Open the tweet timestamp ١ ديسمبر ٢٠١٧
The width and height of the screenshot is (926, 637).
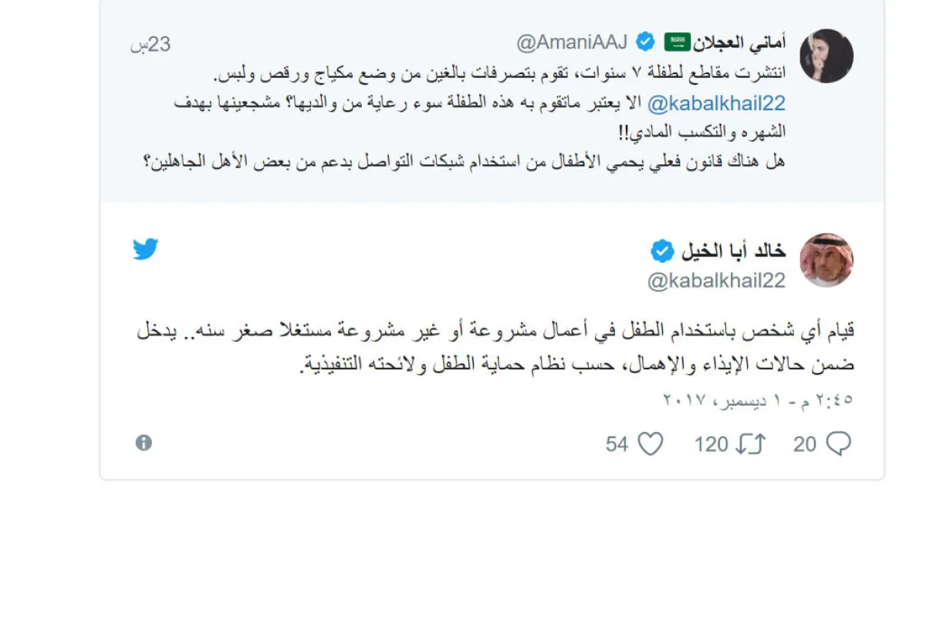click(758, 400)
